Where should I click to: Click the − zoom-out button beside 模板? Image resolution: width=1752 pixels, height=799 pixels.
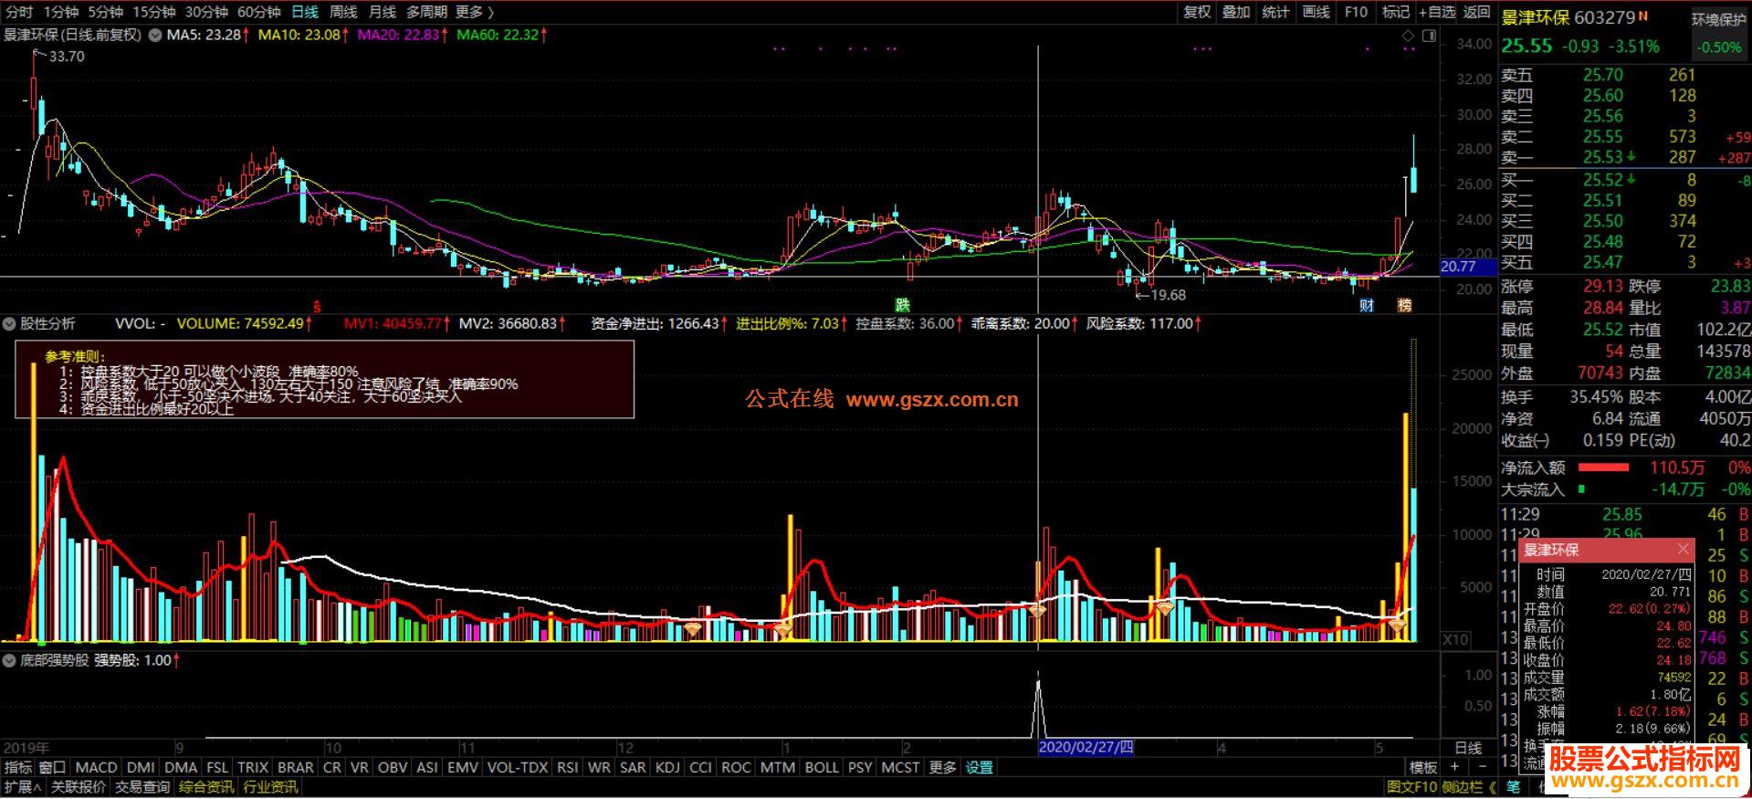[1481, 767]
